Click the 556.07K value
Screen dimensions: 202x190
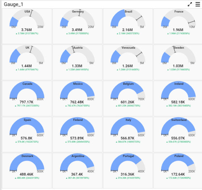(x=178, y=138)
